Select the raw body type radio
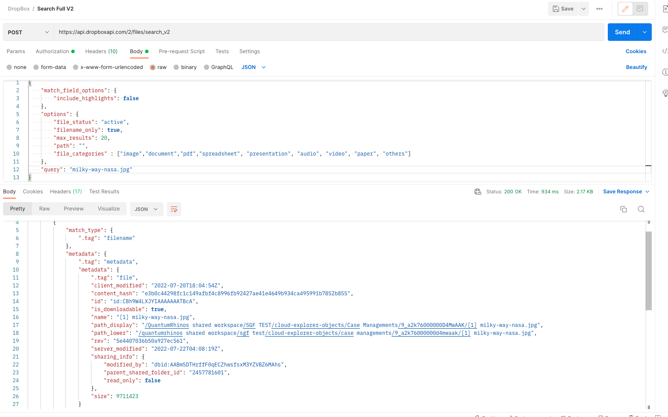Image resolution: width=668 pixels, height=417 pixels. tap(152, 67)
